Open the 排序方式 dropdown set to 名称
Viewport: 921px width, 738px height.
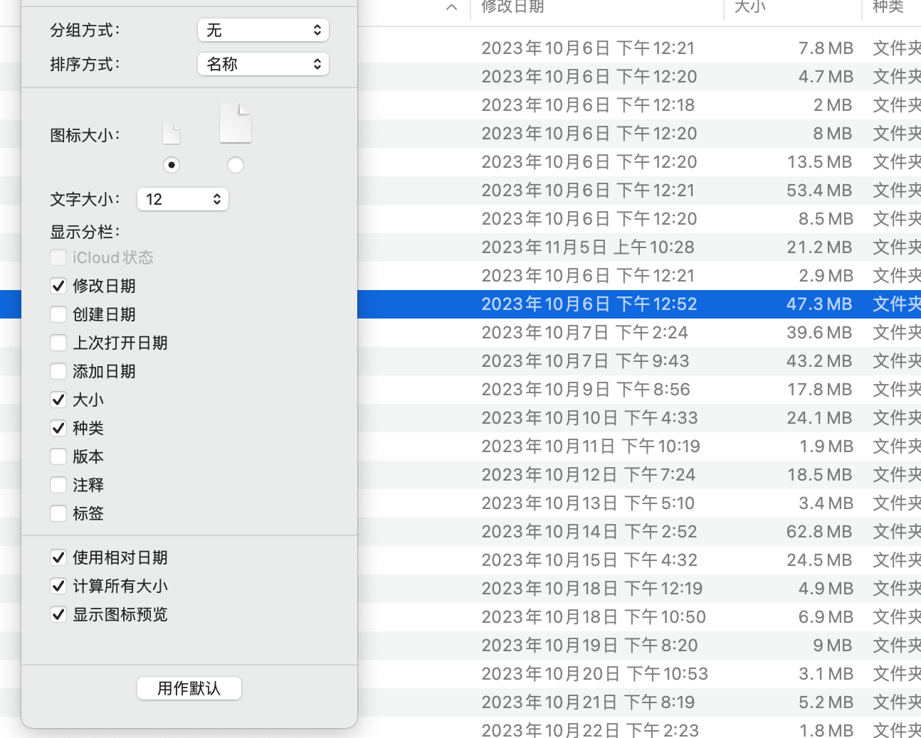pos(263,64)
